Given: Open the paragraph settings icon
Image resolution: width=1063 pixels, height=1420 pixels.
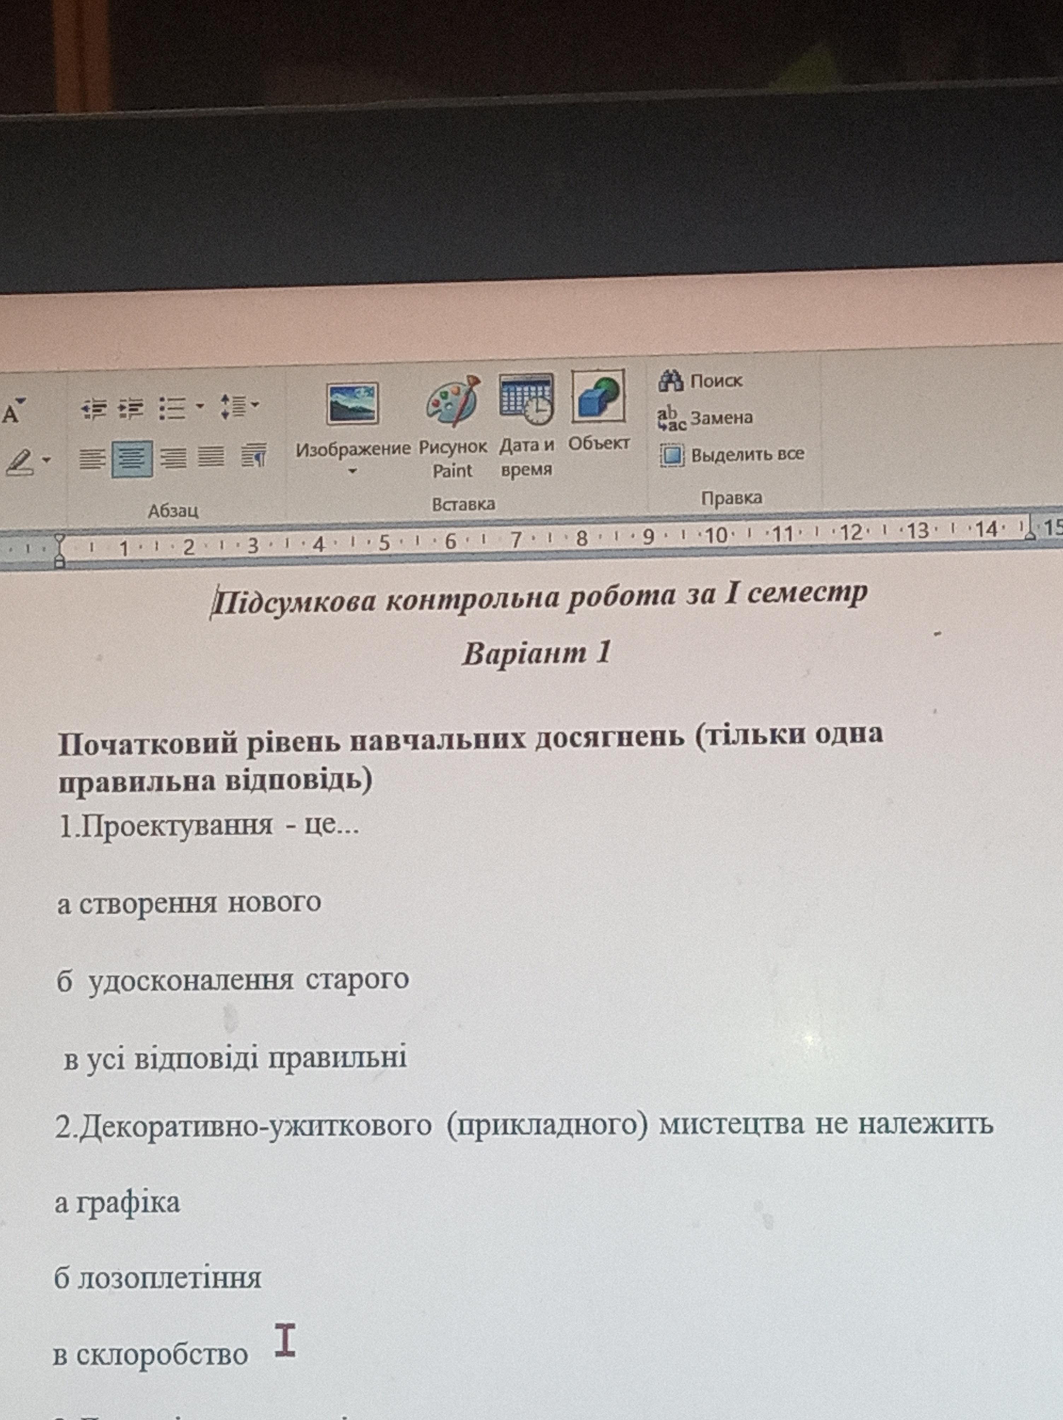Looking at the screenshot, I should pyautogui.click(x=254, y=455).
